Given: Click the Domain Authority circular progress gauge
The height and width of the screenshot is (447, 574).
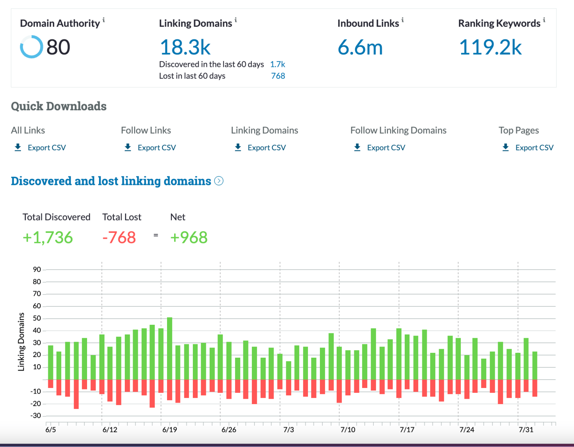Looking at the screenshot, I should click(31, 46).
